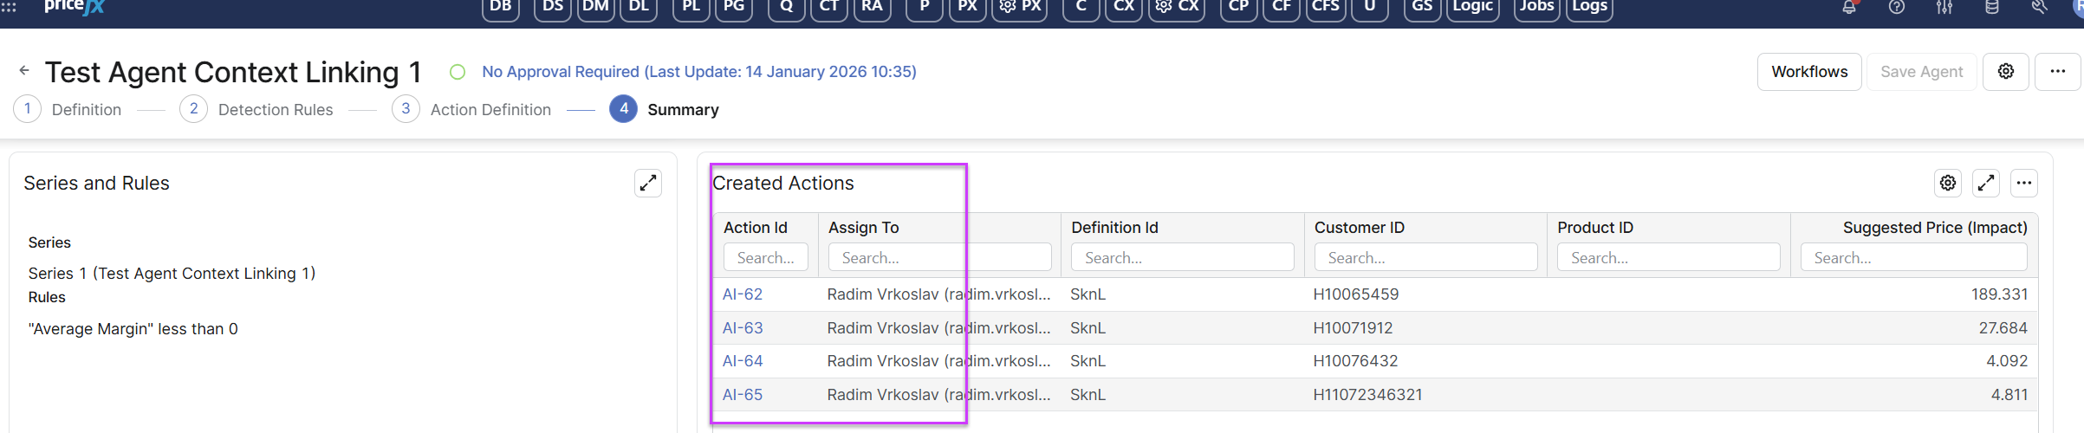Expand the Series and Rules panel
Screen dimensions: 2084x433
tap(648, 183)
